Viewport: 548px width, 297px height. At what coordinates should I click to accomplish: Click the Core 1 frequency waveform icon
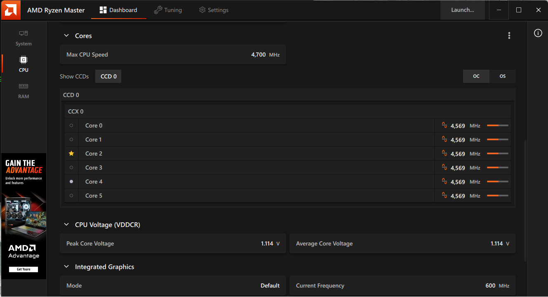[x=445, y=139]
